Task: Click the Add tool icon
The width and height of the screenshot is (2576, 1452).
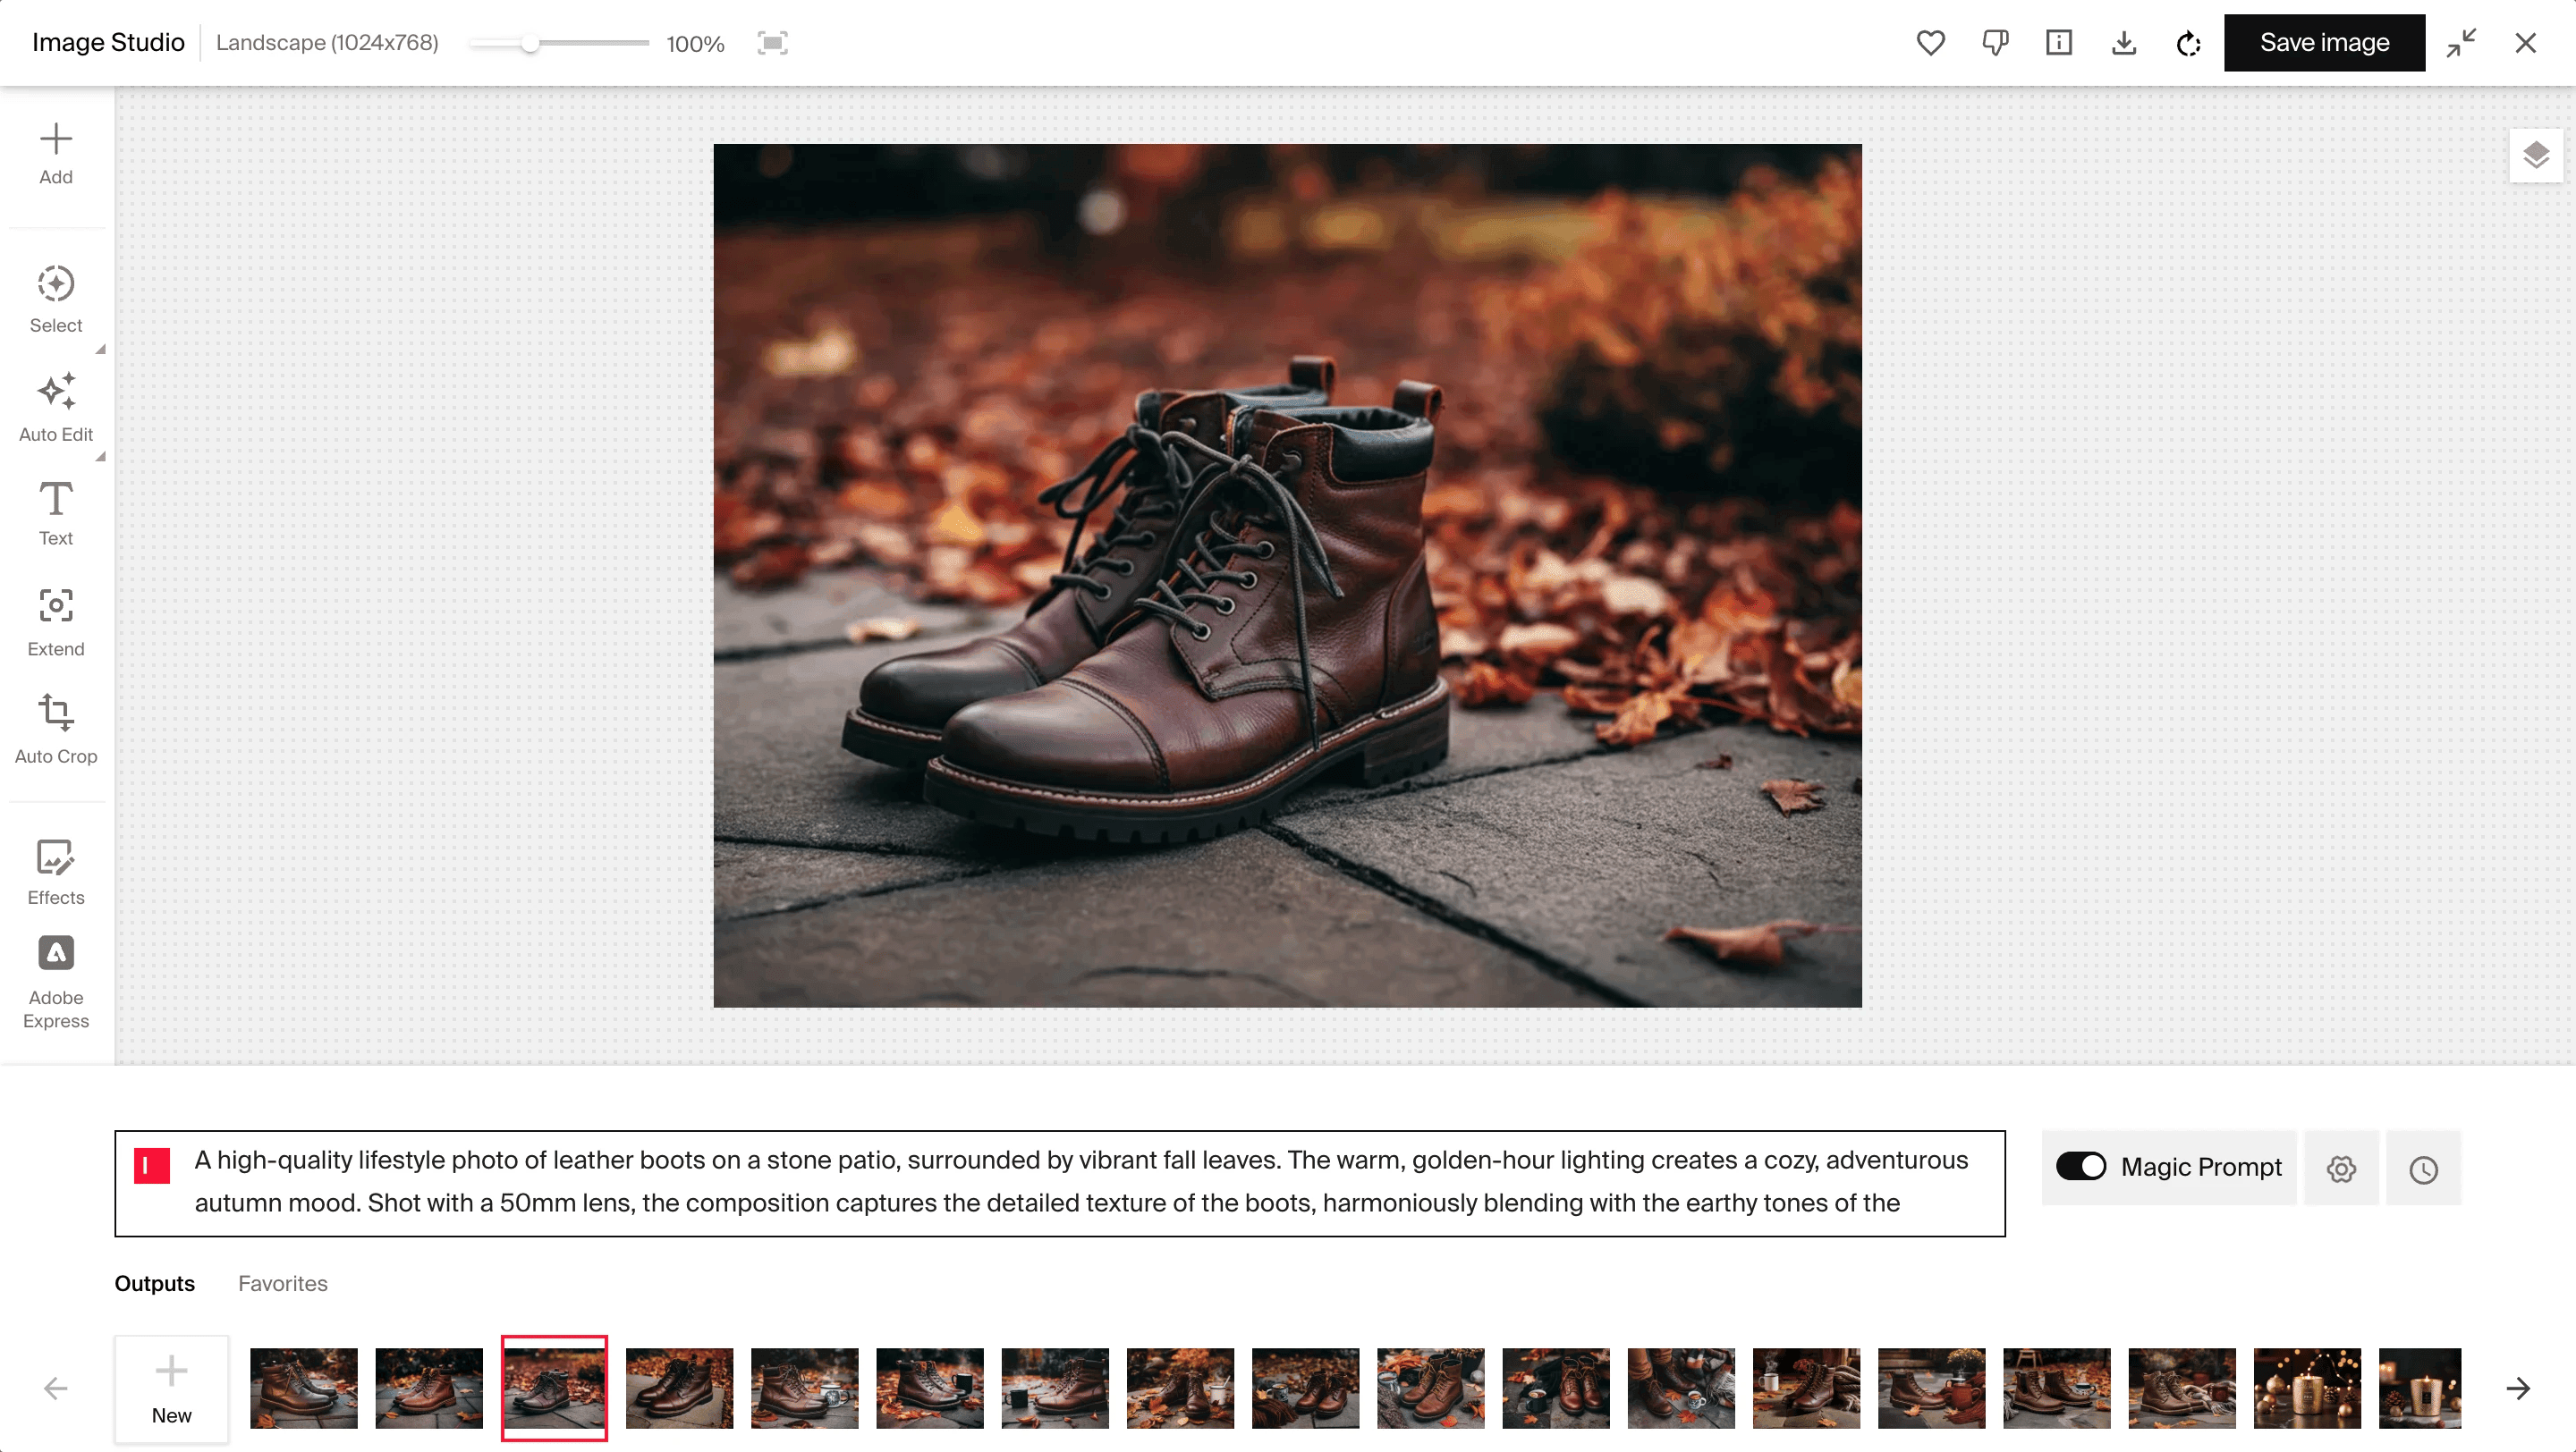Action: pyautogui.click(x=56, y=139)
